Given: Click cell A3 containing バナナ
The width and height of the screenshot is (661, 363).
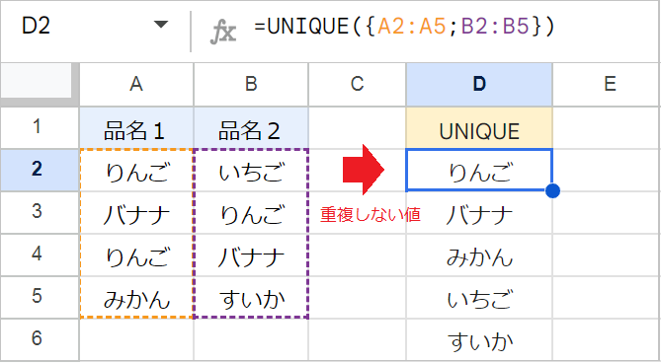Looking at the screenshot, I should pos(136,212).
